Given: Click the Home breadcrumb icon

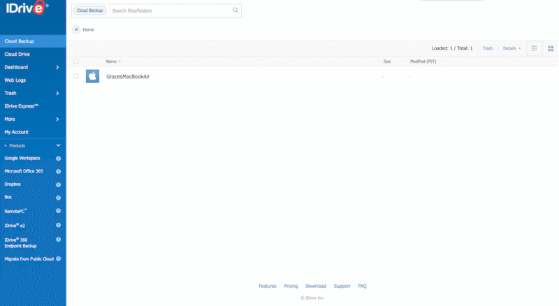Looking at the screenshot, I should [76, 29].
